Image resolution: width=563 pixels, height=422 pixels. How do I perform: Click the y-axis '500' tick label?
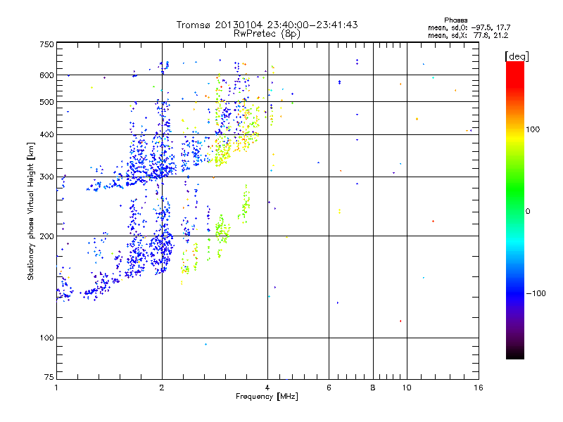coord(47,102)
